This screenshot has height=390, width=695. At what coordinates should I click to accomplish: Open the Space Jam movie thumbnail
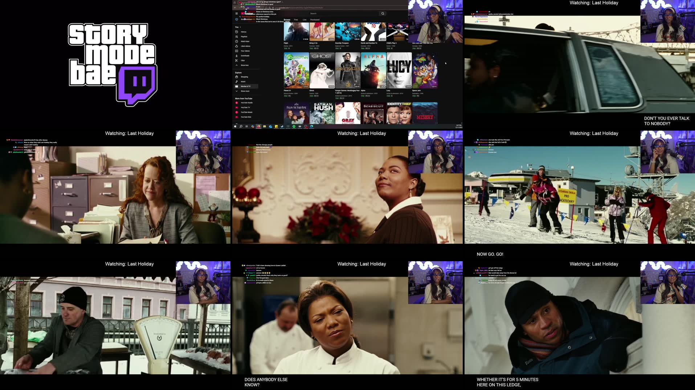pos(425,70)
